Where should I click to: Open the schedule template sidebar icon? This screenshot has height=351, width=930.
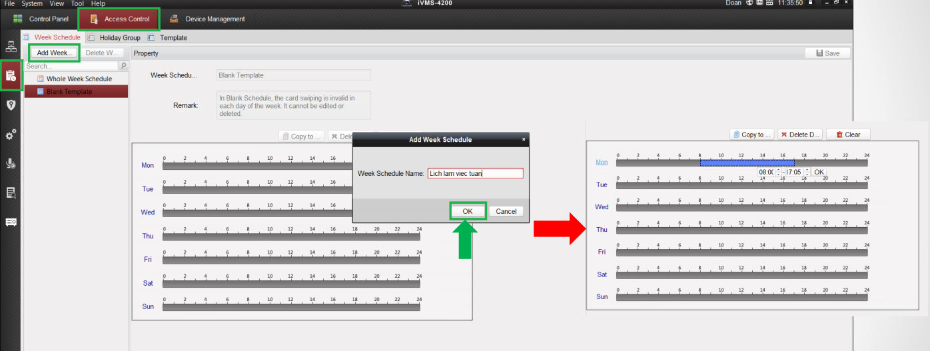pyautogui.click(x=11, y=76)
